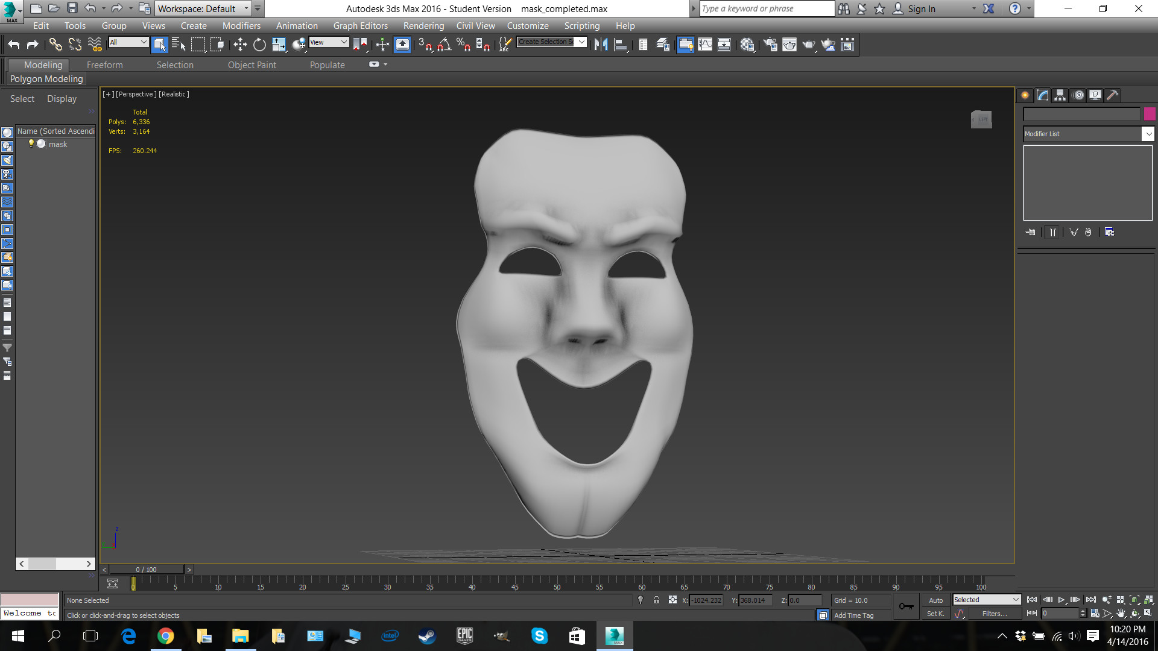Open the Material Editor icon
This screenshot has width=1158, height=651.
[x=747, y=45]
